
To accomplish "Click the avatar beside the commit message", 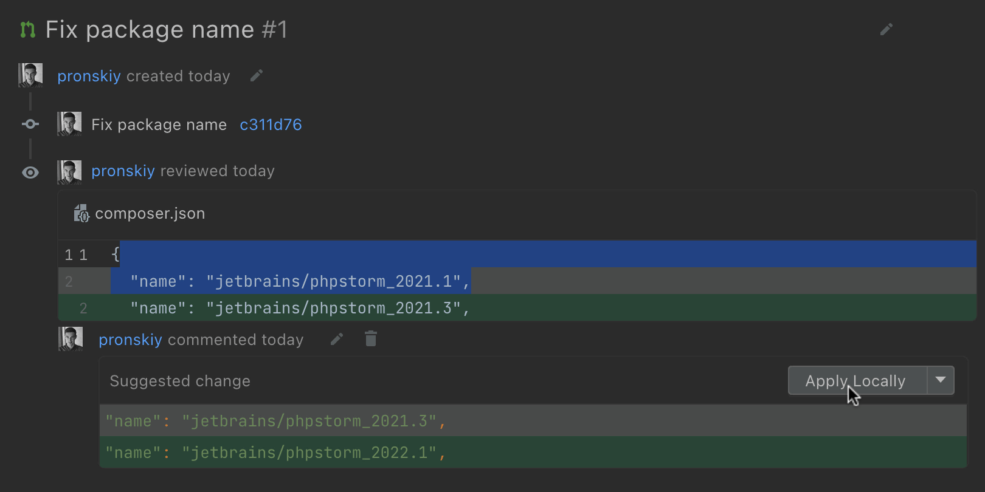I will [69, 124].
